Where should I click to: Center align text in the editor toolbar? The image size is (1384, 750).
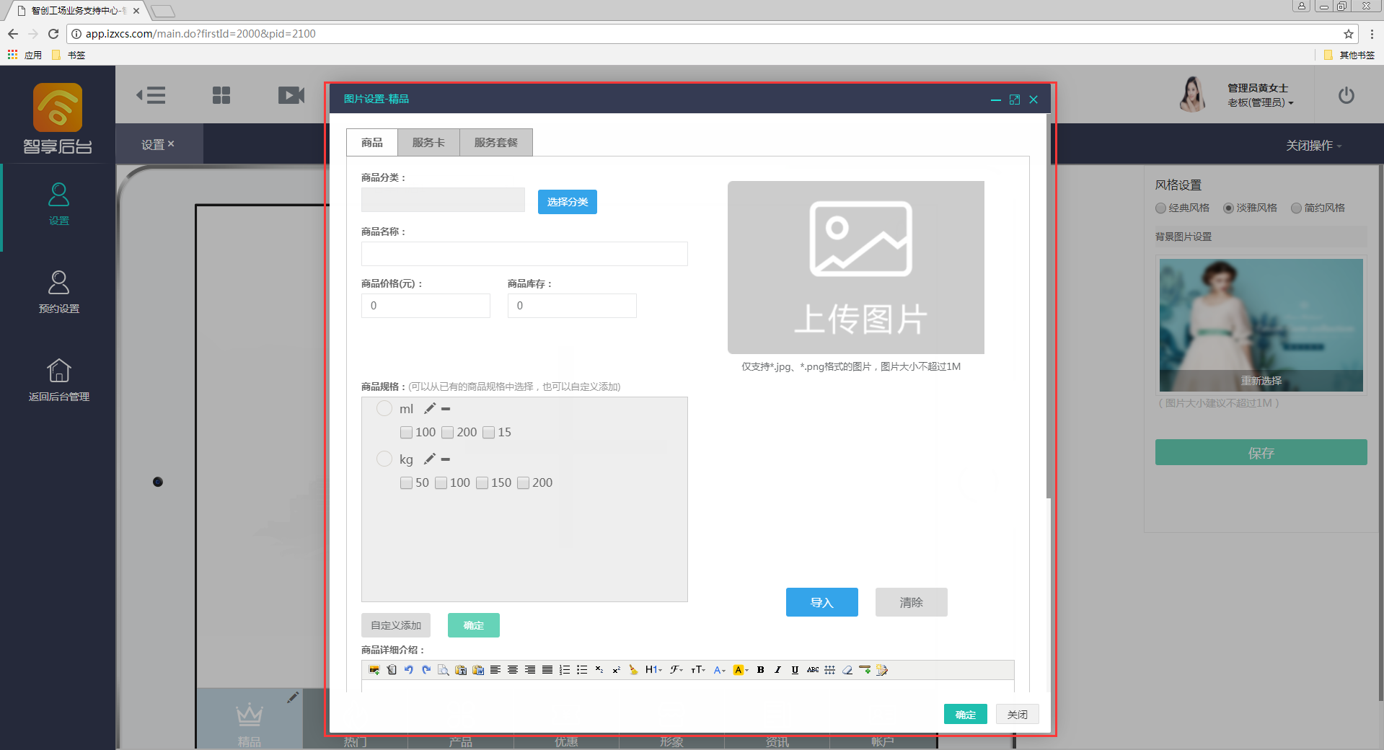pos(513,670)
